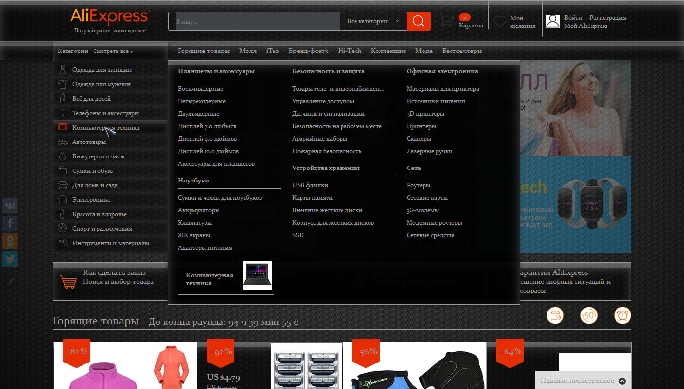Screen dimensions: 684x389
Task: Click the 'Компьютерная техника' laptop thumbnail
Action: [257, 276]
